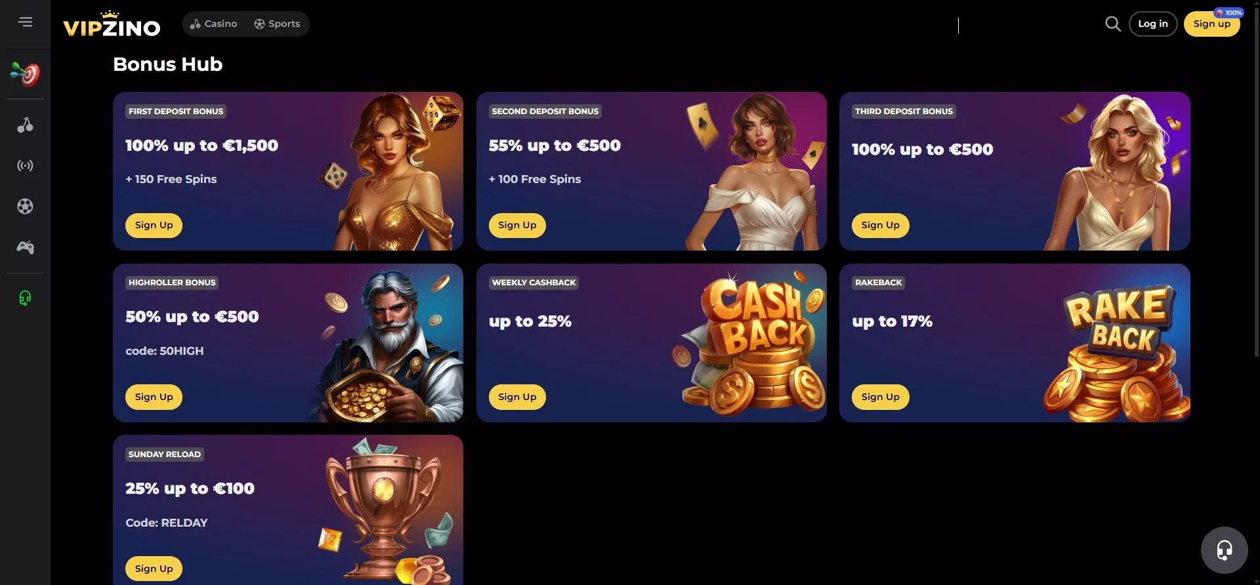Viewport: 1260px width, 585px height.
Task: Switch to the Sports tab
Action: pyautogui.click(x=277, y=24)
